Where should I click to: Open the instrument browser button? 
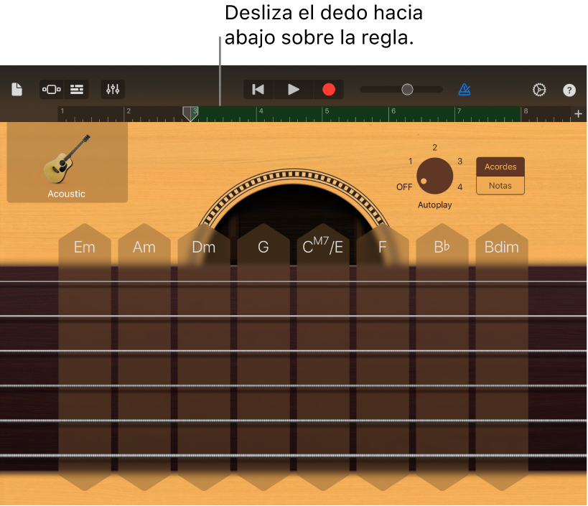coord(52,89)
